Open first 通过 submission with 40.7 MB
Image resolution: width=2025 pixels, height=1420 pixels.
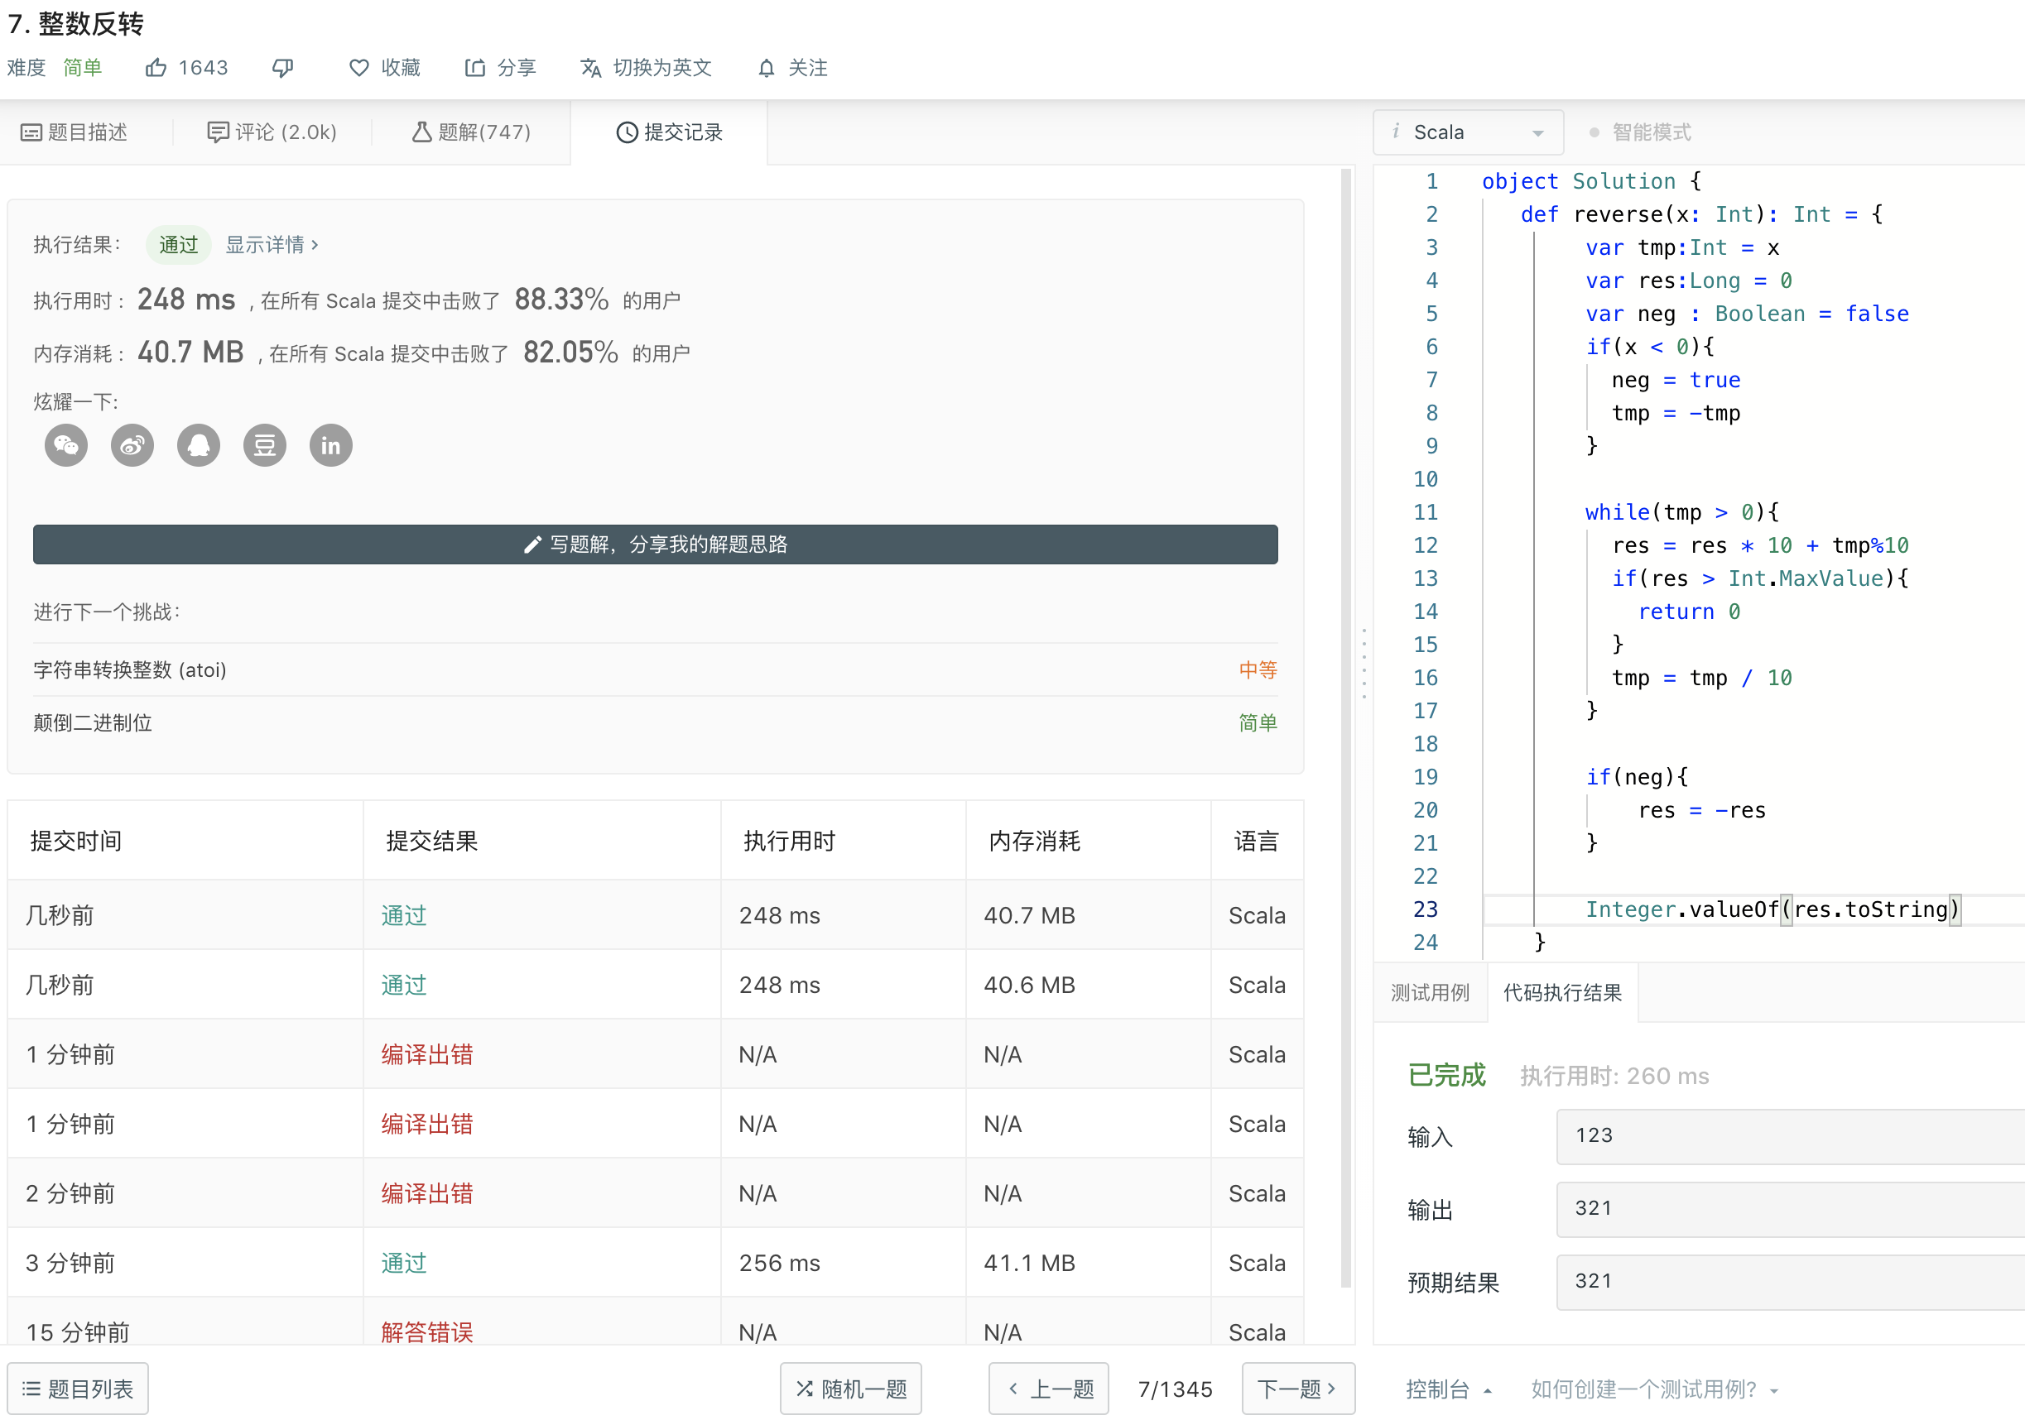pos(404,915)
